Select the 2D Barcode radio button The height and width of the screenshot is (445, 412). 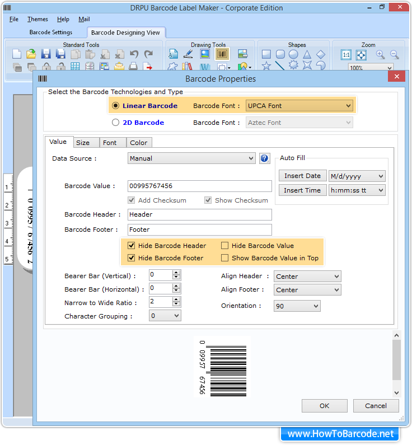pyautogui.click(x=115, y=123)
